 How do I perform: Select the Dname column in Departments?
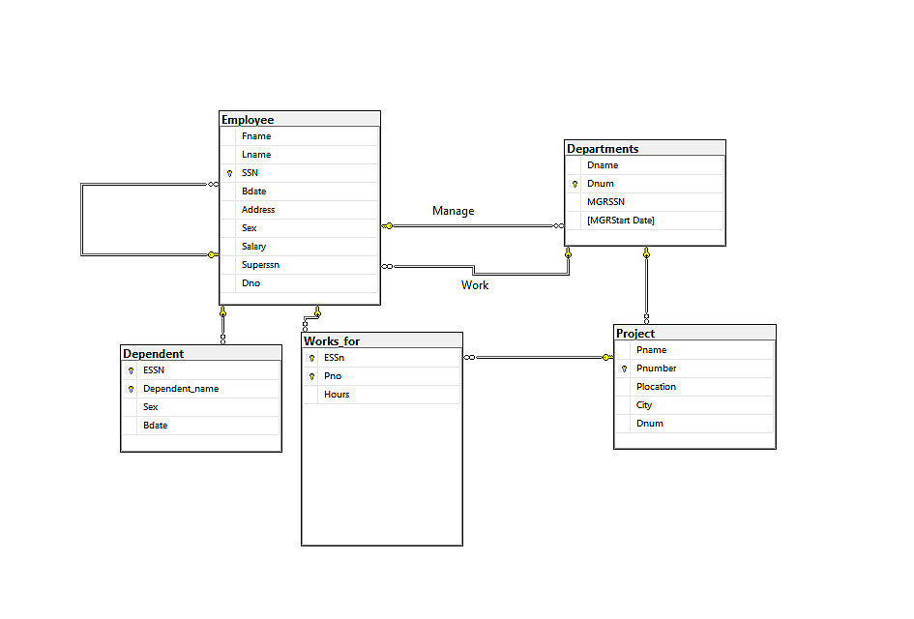[x=645, y=165]
